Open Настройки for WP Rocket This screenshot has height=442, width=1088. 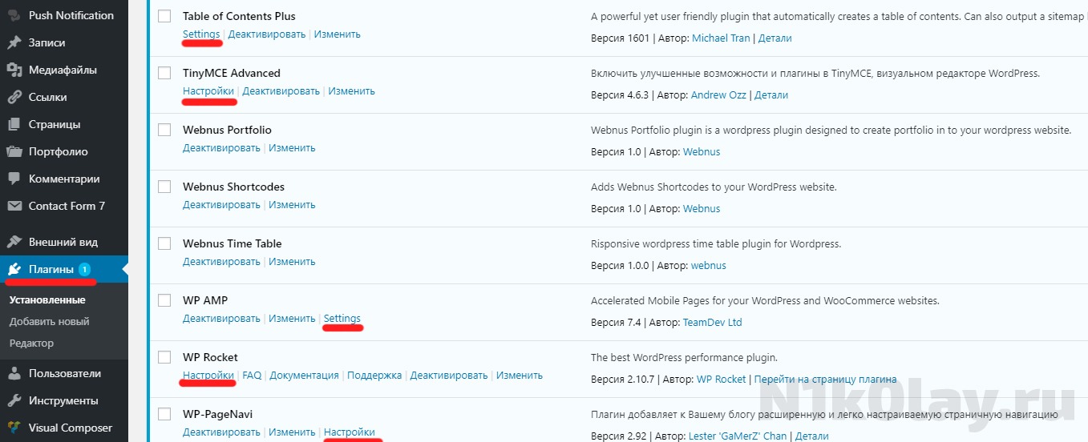(208, 376)
